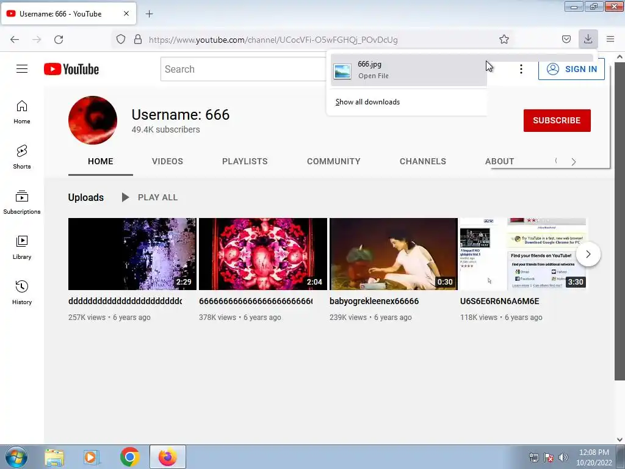Click the network tray icon
625x469 pixels.
tap(533, 457)
